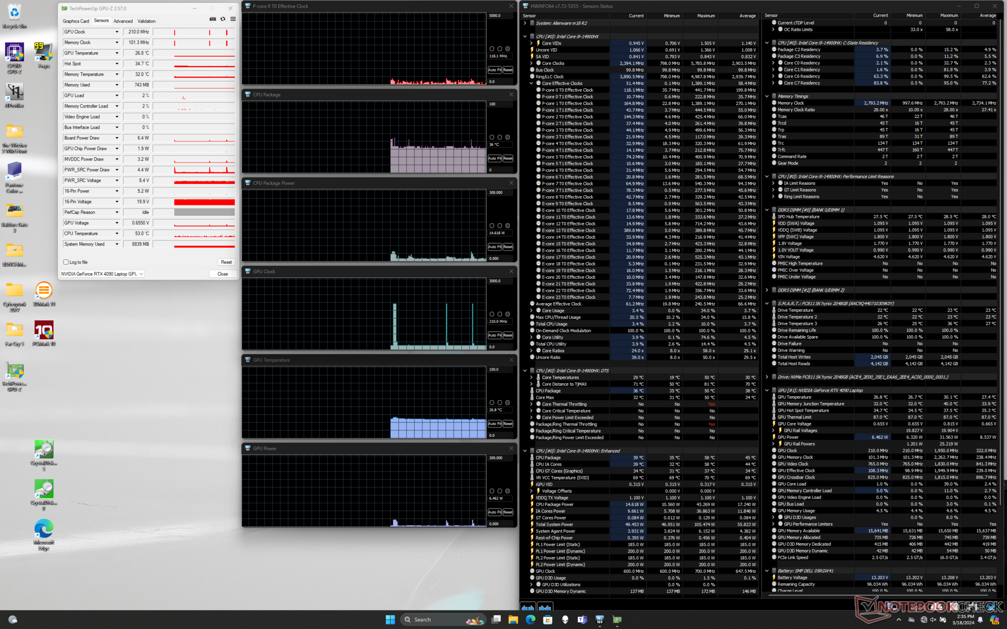Open the Board Power Draw dropdown
Screen dimensions: 1007x629
click(117, 138)
